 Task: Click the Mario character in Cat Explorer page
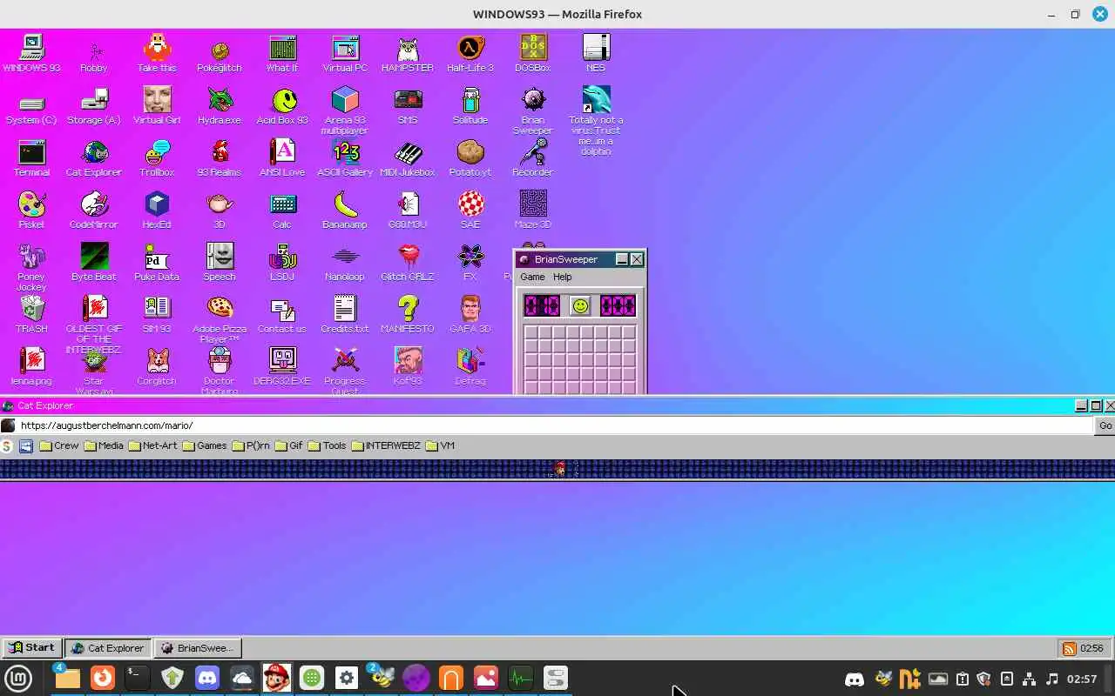click(560, 470)
